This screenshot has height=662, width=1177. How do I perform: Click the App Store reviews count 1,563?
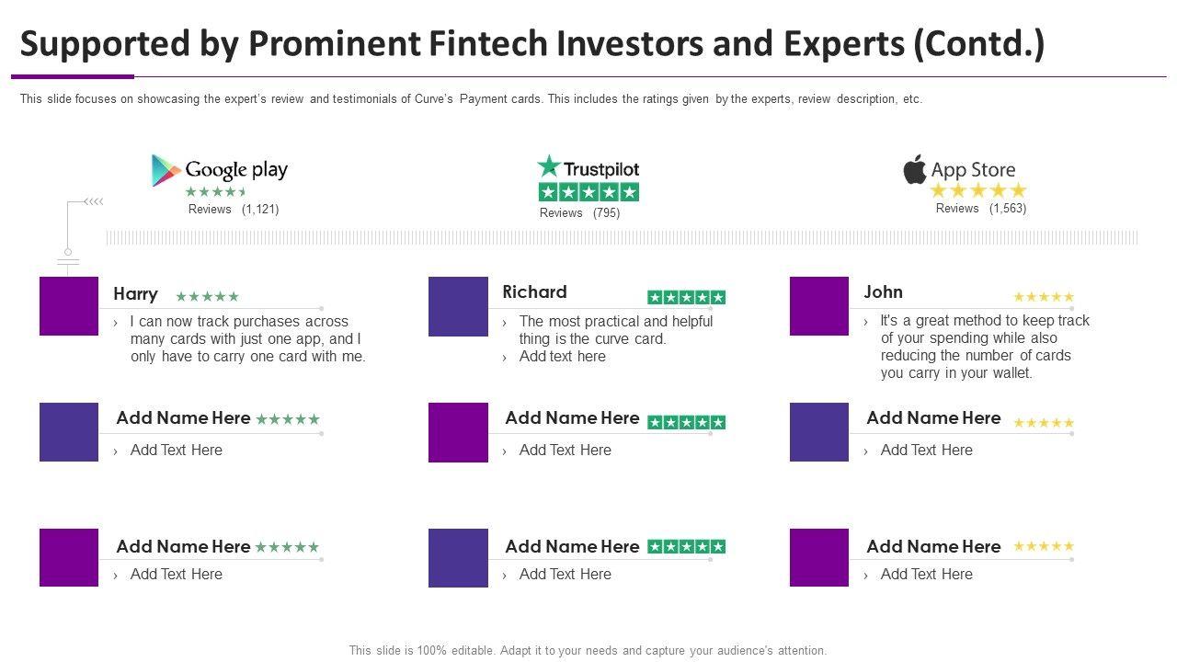coord(1008,209)
